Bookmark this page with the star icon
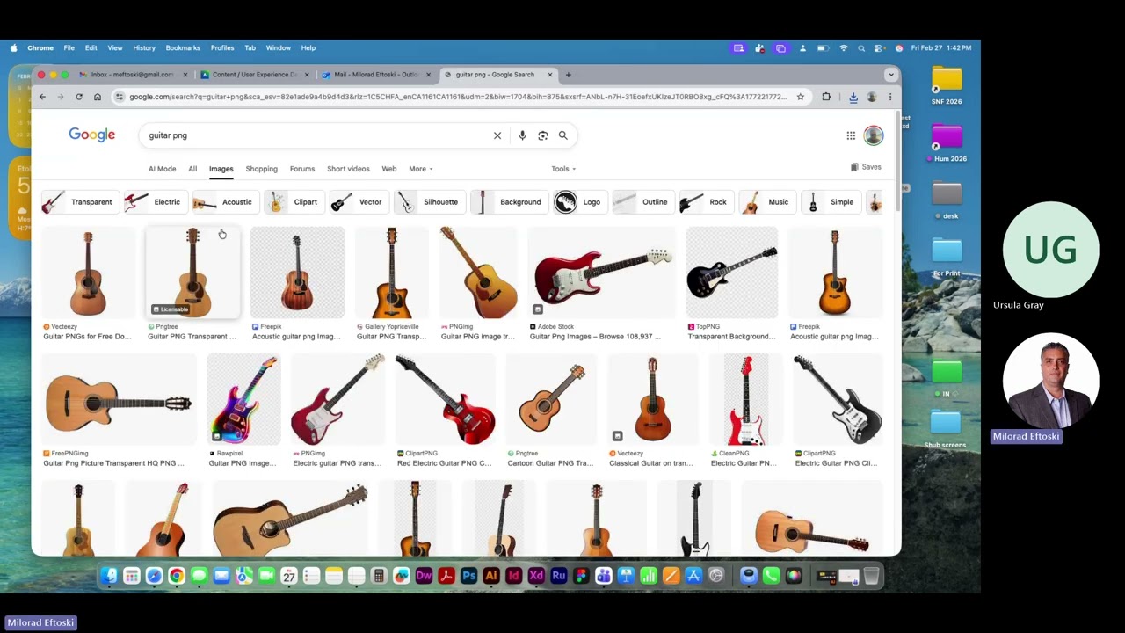The width and height of the screenshot is (1125, 633). point(800,97)
